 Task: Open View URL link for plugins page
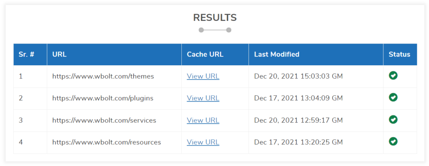point(203,98)
